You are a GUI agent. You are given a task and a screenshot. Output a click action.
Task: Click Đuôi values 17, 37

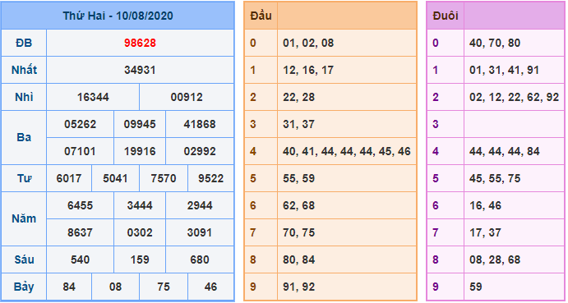click(486, 232)
